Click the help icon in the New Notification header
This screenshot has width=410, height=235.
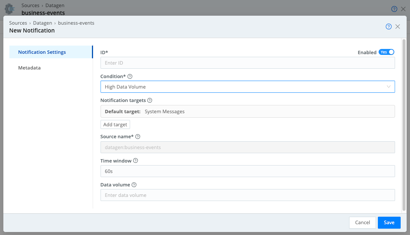tap(389, 27)
